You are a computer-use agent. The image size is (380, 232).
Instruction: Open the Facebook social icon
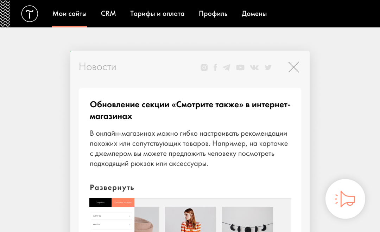[215, 67]
